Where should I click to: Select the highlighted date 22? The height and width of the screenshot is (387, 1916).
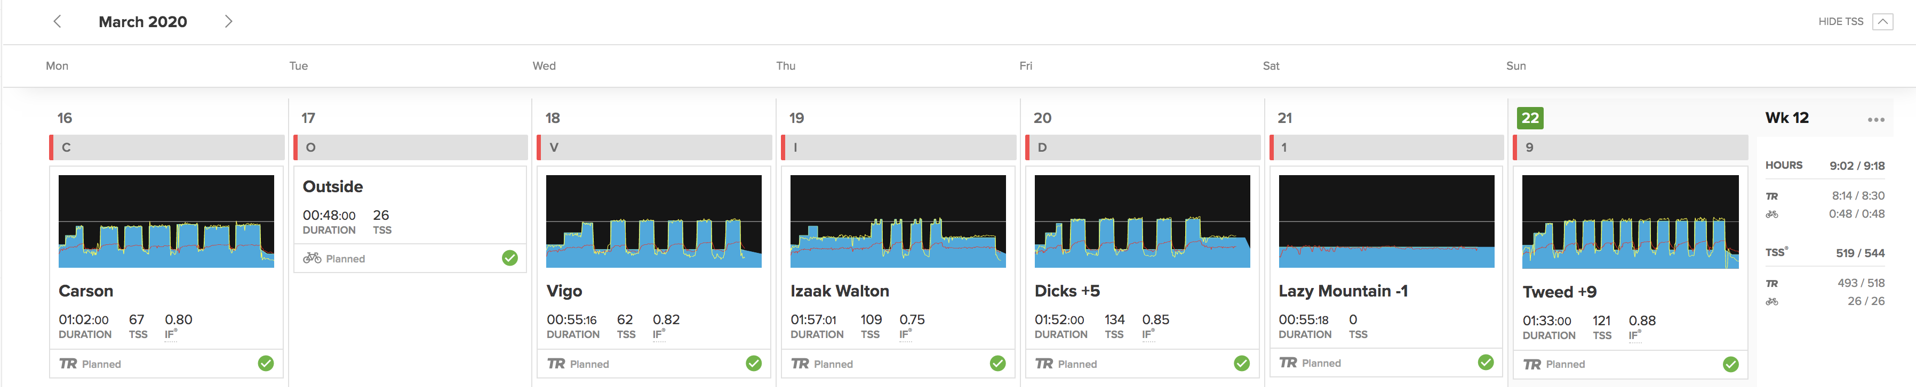click(1529, 118)
